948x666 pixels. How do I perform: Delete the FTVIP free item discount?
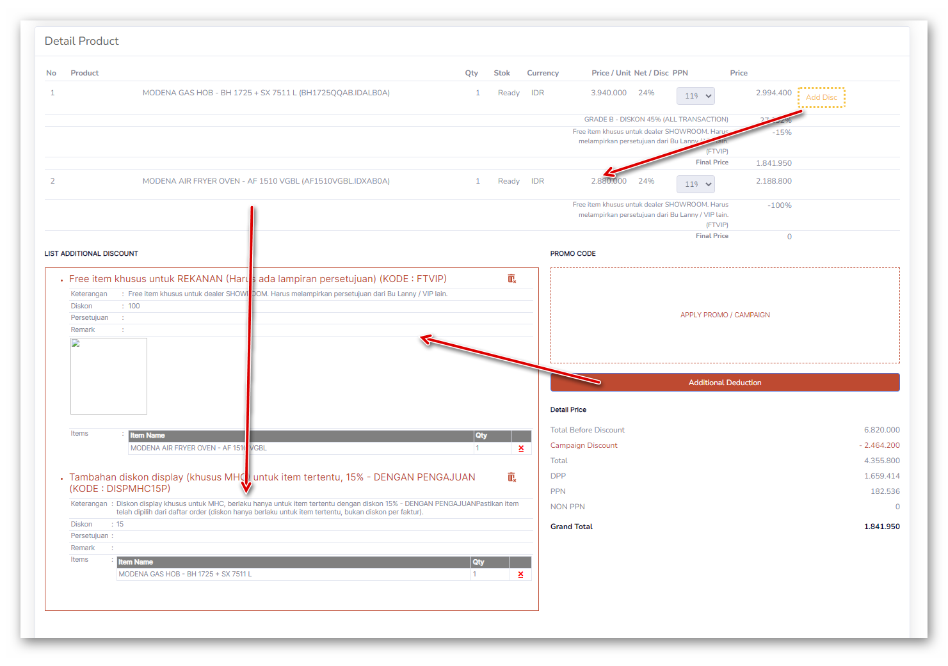click(511, 279)
